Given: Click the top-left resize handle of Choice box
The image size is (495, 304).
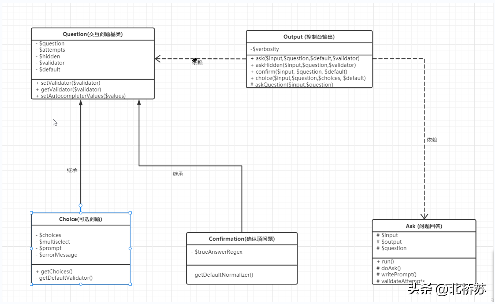Looking at the screenshot, I should coord(31,213).
